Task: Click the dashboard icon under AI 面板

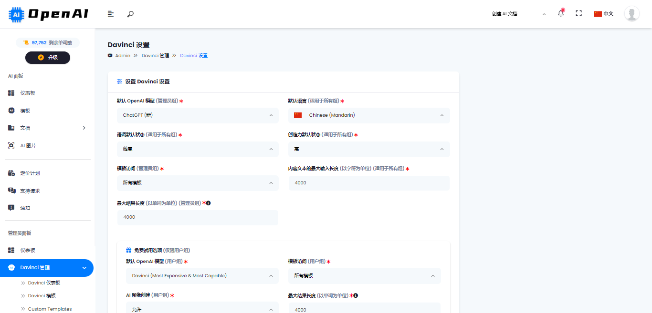Action: [11, 93]
